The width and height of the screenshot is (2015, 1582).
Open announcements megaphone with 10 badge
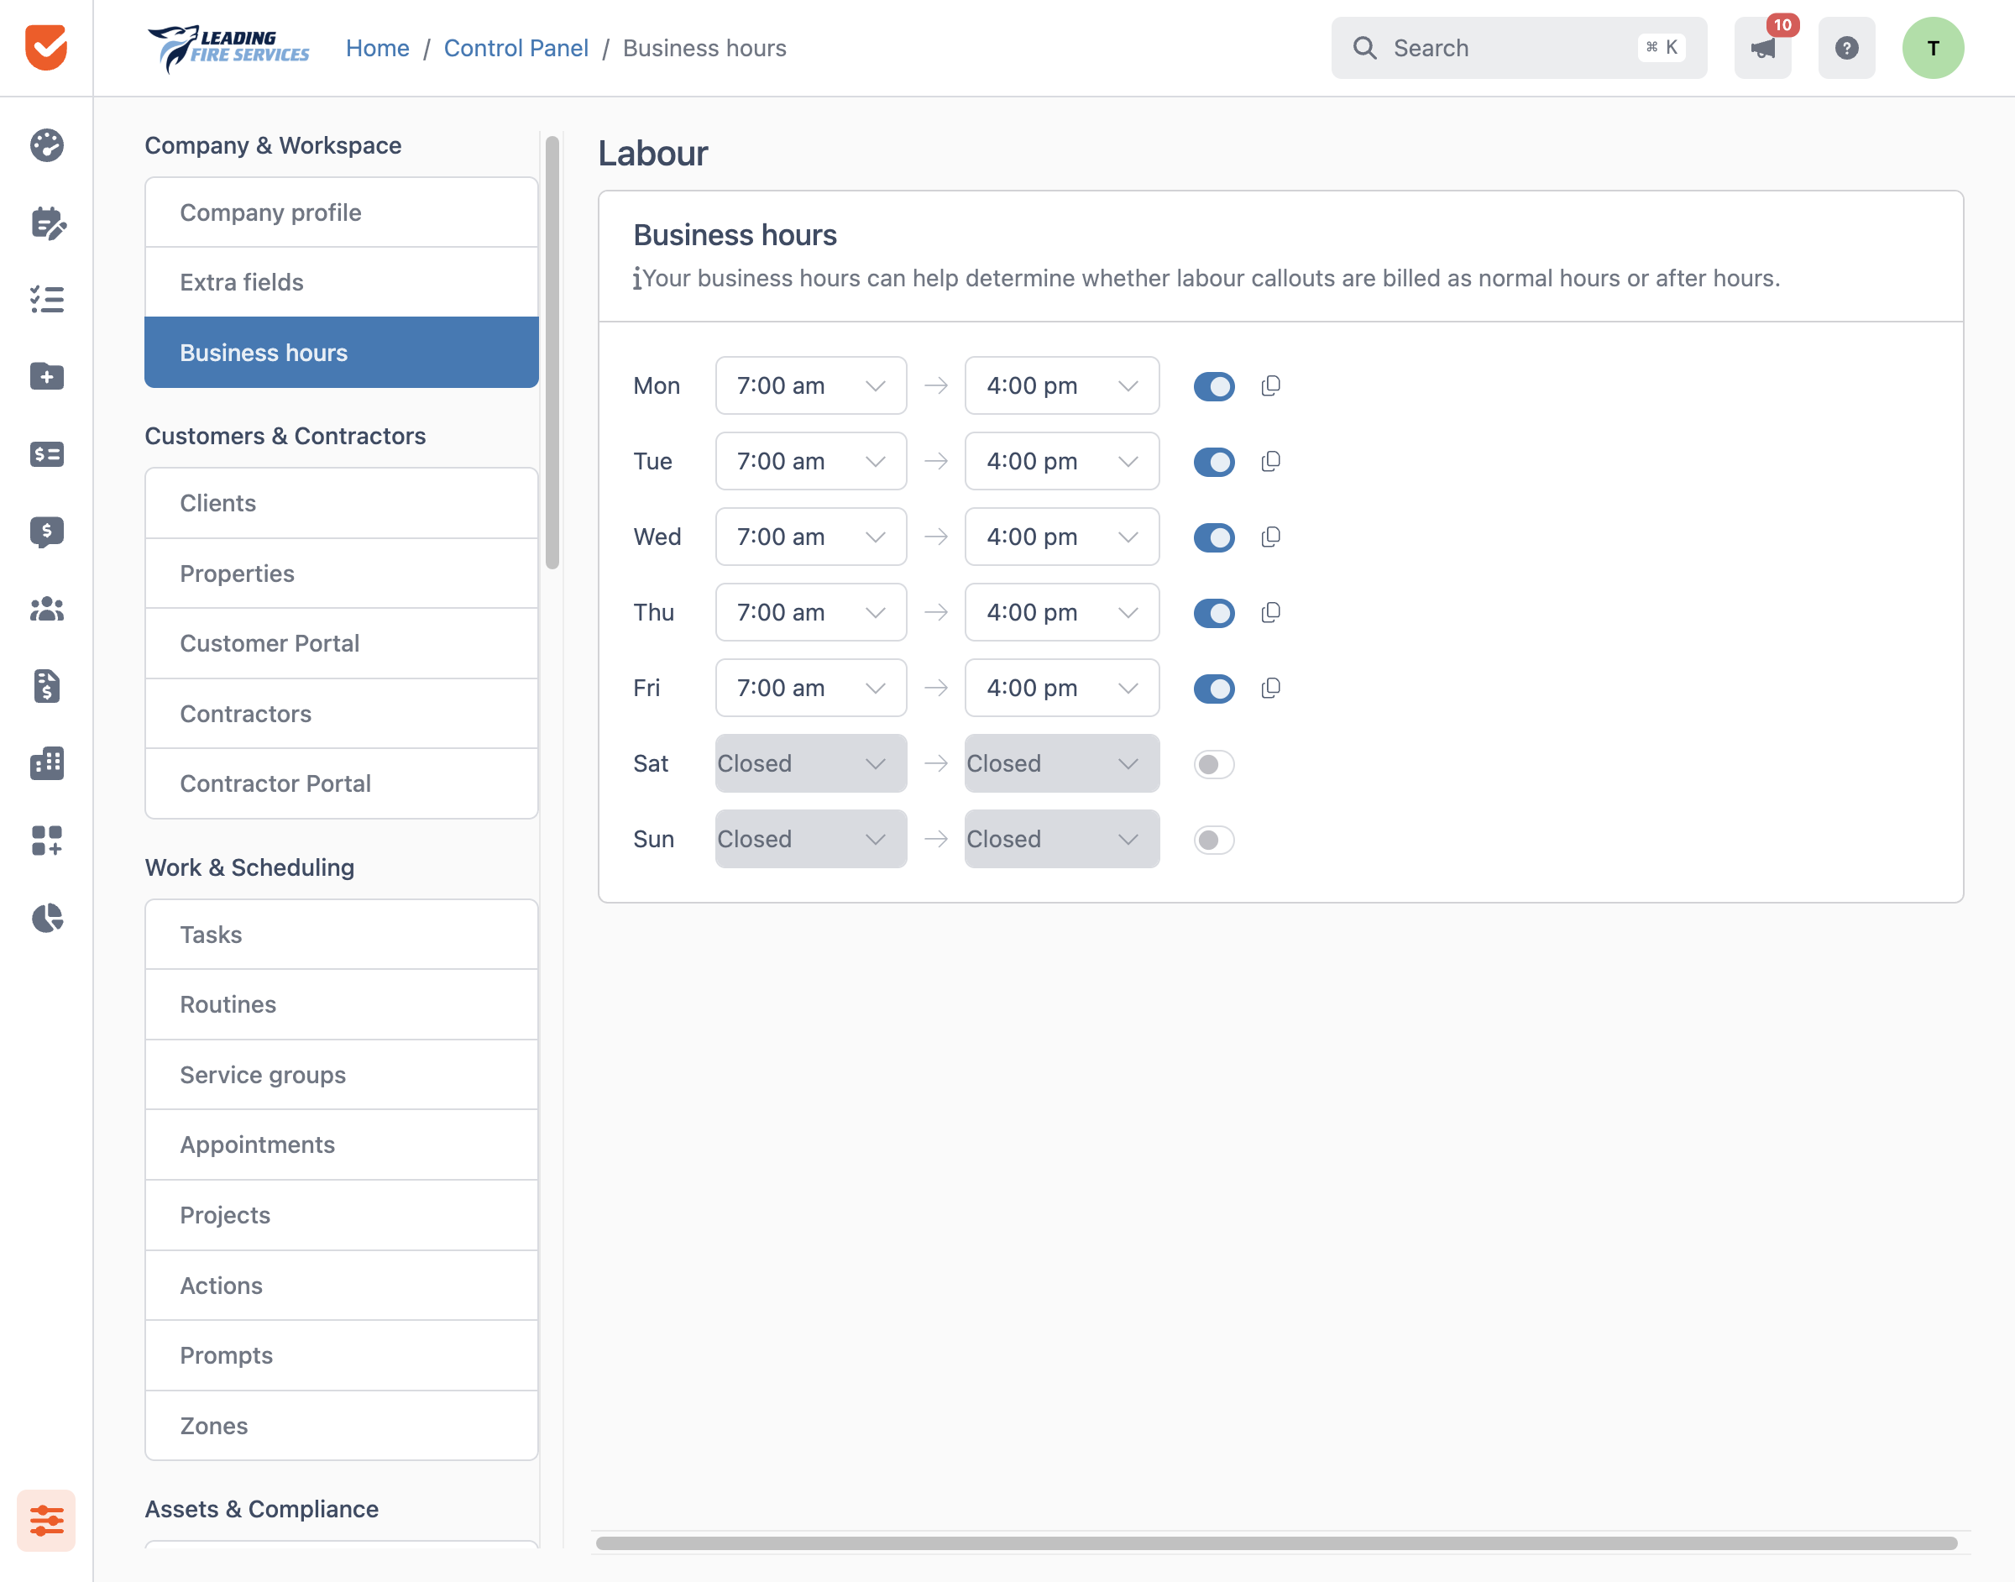(x=1763, y=48)
